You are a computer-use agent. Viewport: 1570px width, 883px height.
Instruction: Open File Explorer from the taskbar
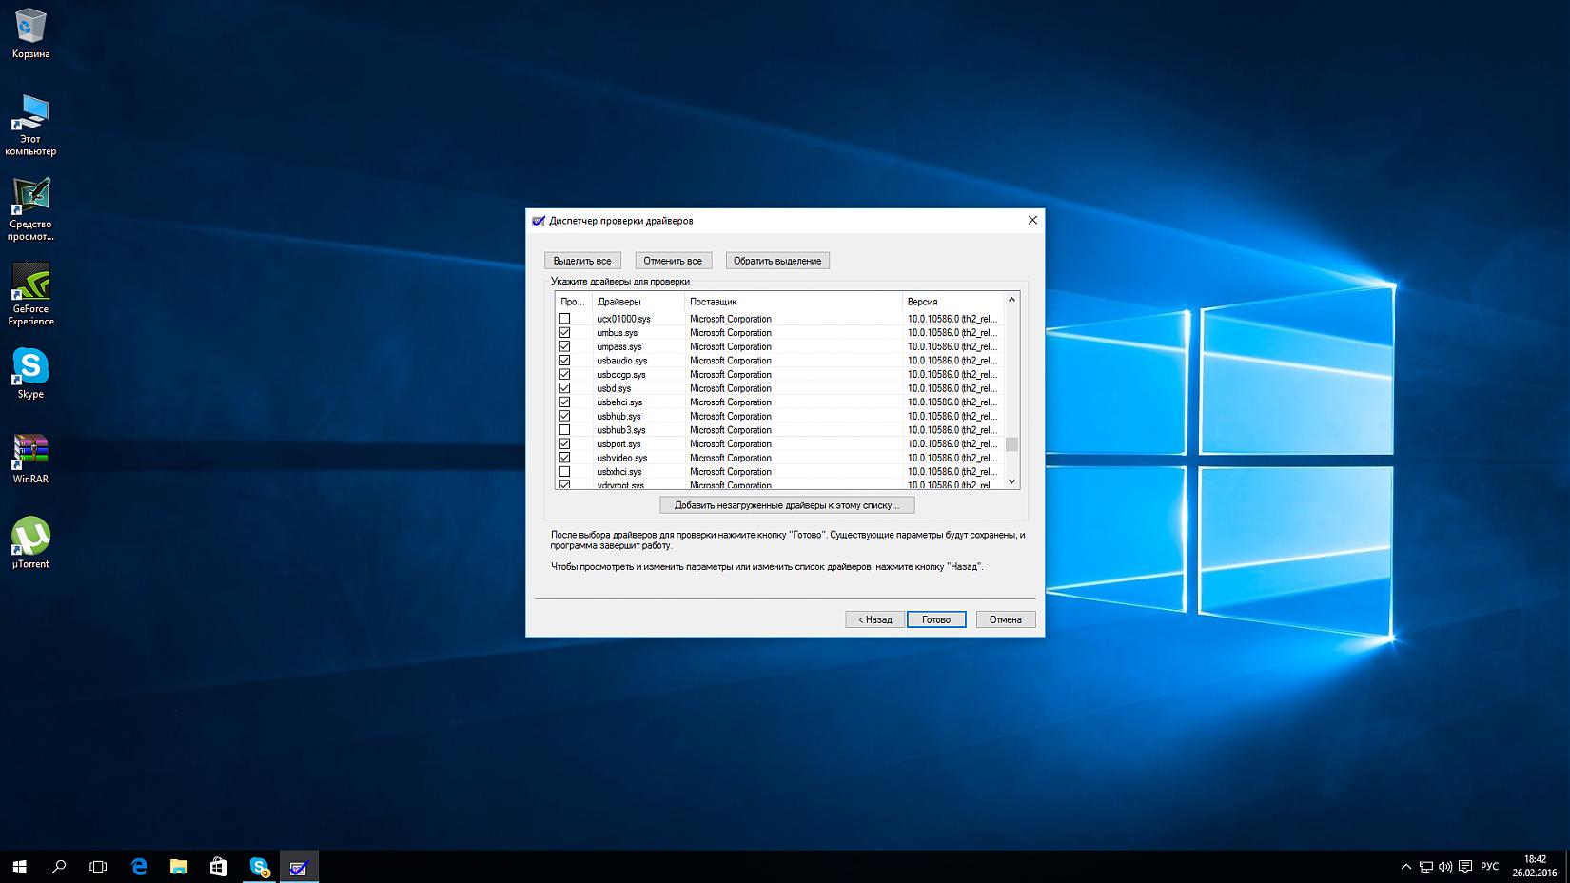[x=179, y=866]
